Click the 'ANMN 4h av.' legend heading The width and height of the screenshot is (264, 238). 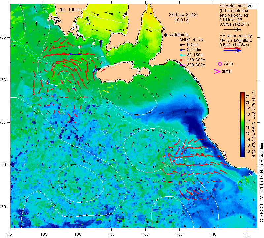click(192, 40)
